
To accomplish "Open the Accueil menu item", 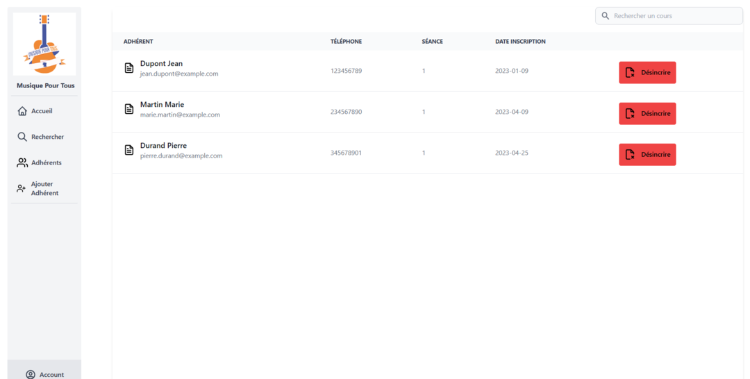I will 42,111.
